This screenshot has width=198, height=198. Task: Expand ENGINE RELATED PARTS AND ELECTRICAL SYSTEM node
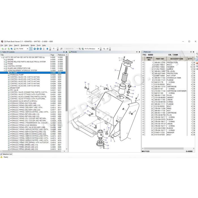tap(4, 62)
